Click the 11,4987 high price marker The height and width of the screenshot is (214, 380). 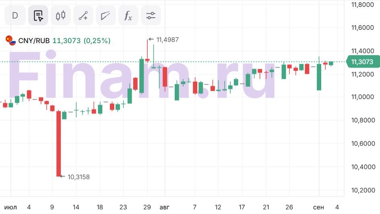coord(167,39)
